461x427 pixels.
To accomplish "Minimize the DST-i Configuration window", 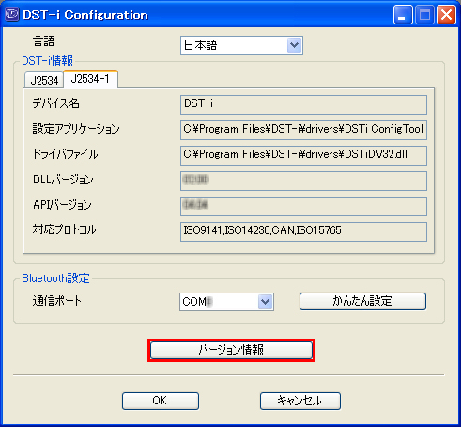I will pos(403,14).
